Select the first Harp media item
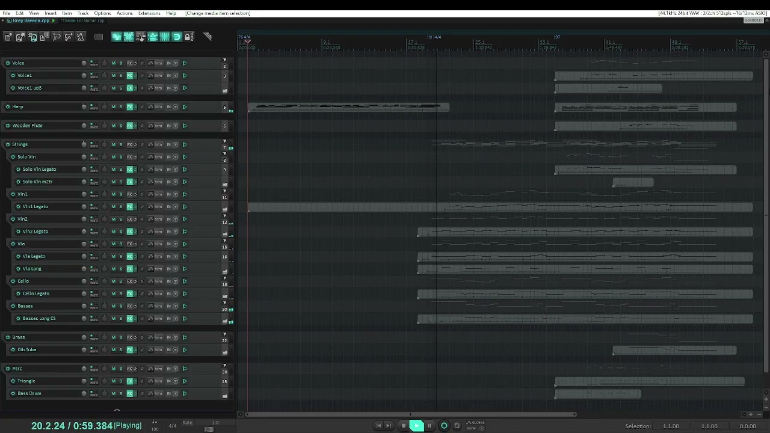Image resolution: width=770 pixels, height=433 pixels. (348, 108)
